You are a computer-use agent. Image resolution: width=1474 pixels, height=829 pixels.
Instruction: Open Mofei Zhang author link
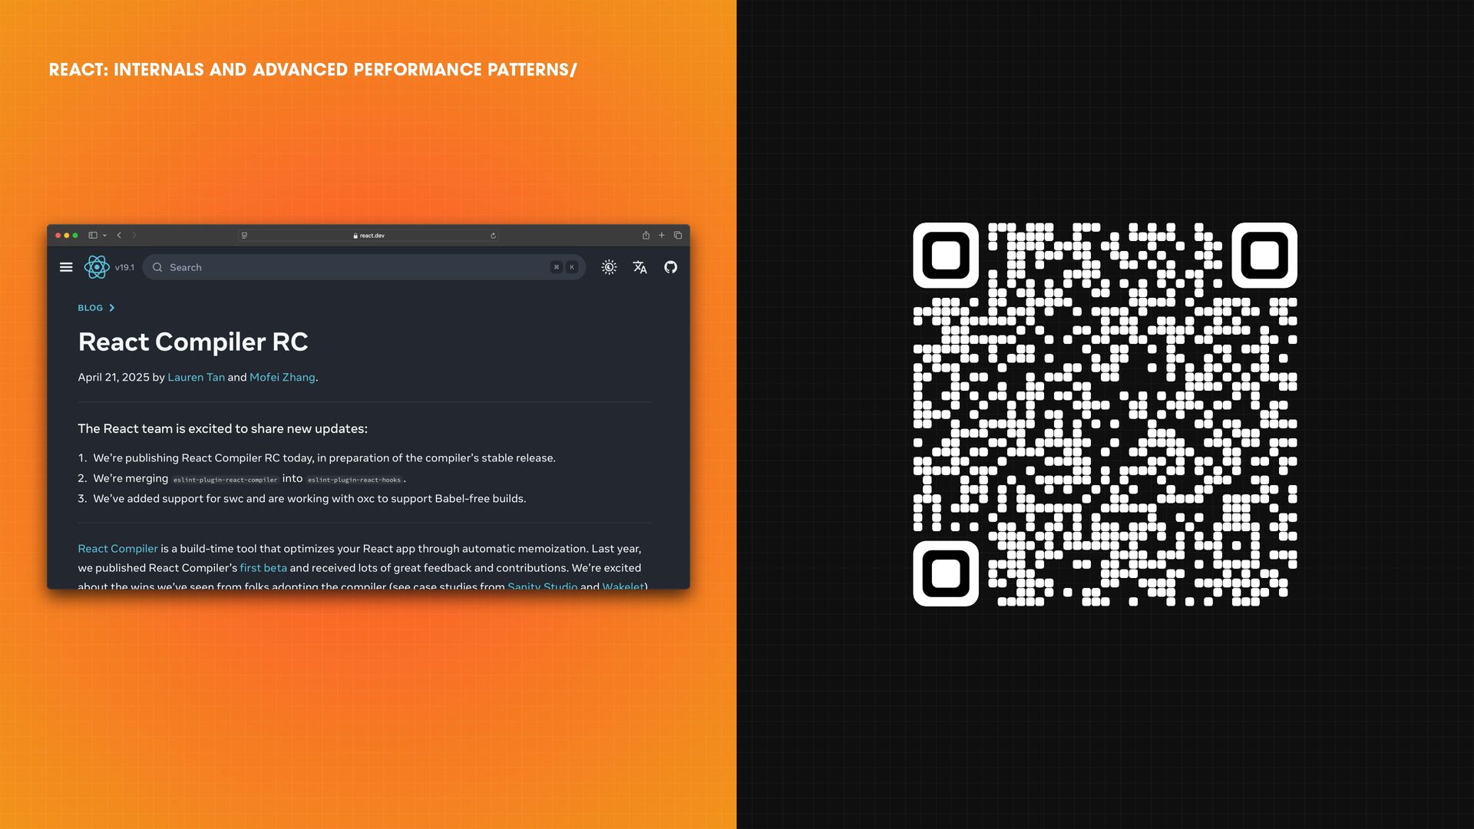[282, 377]
